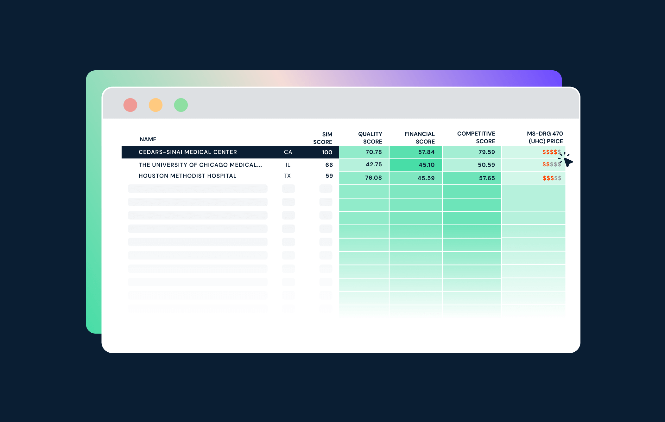Click the green maximize window dot
665x422 pixels.
click(x=181, y=105)
